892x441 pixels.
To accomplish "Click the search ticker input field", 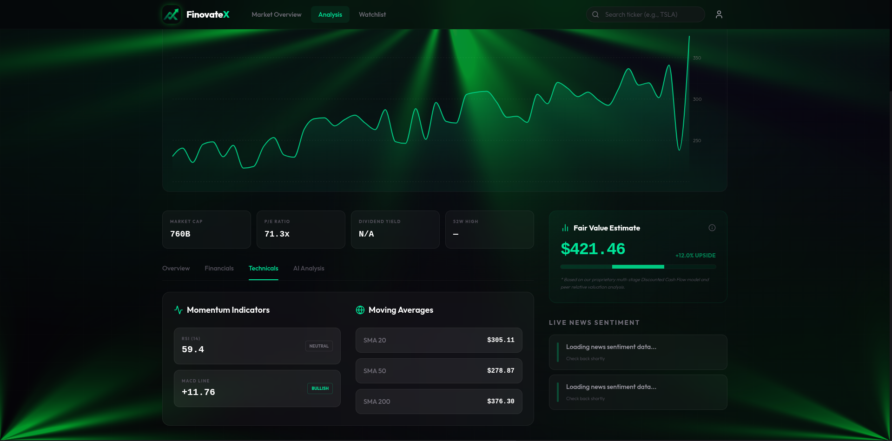I will pos(645,14).
